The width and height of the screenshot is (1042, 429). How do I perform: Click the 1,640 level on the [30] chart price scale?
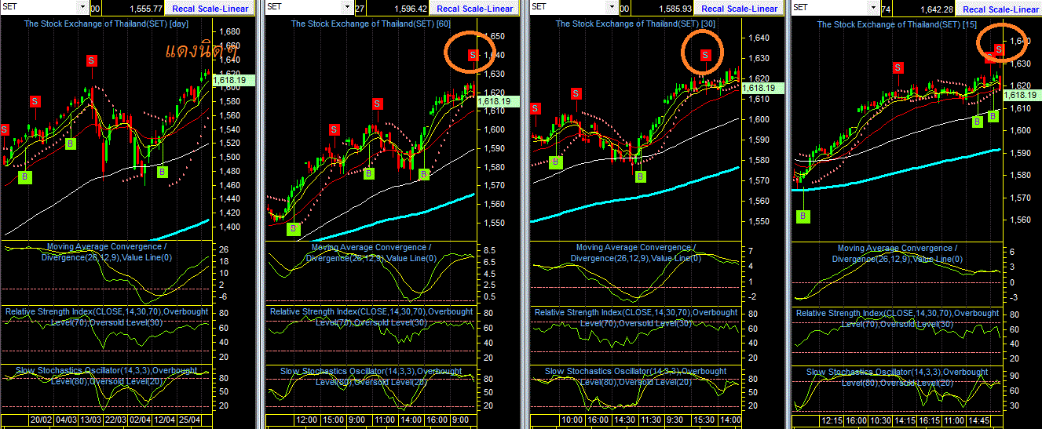click(759, 38)
